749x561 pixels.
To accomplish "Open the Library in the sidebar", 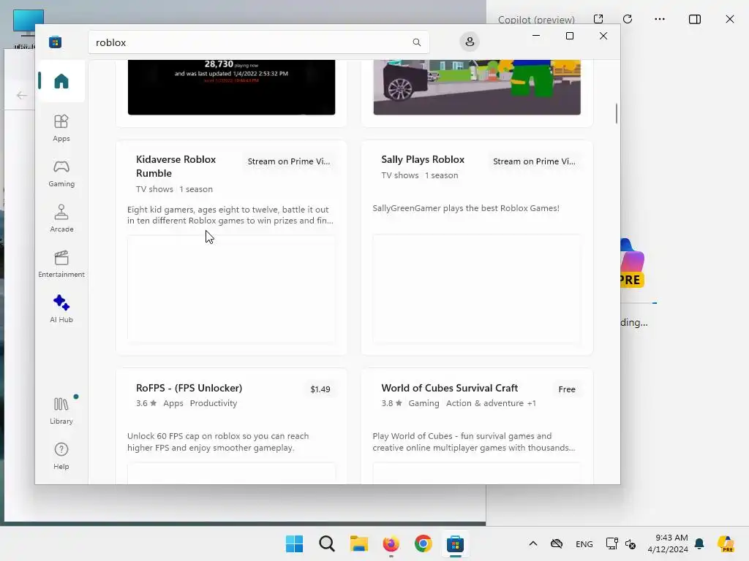I will point(61,411).
